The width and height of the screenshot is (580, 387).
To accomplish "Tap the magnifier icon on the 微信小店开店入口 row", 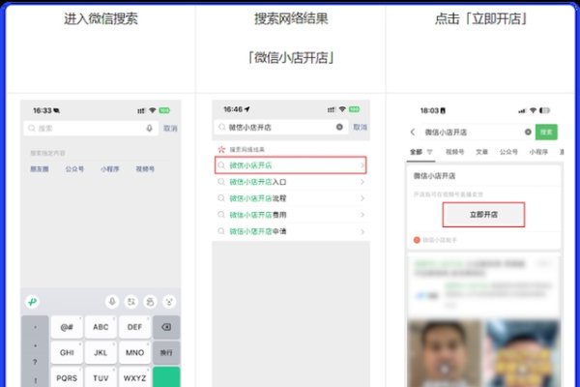I will (x=221, y=182).
